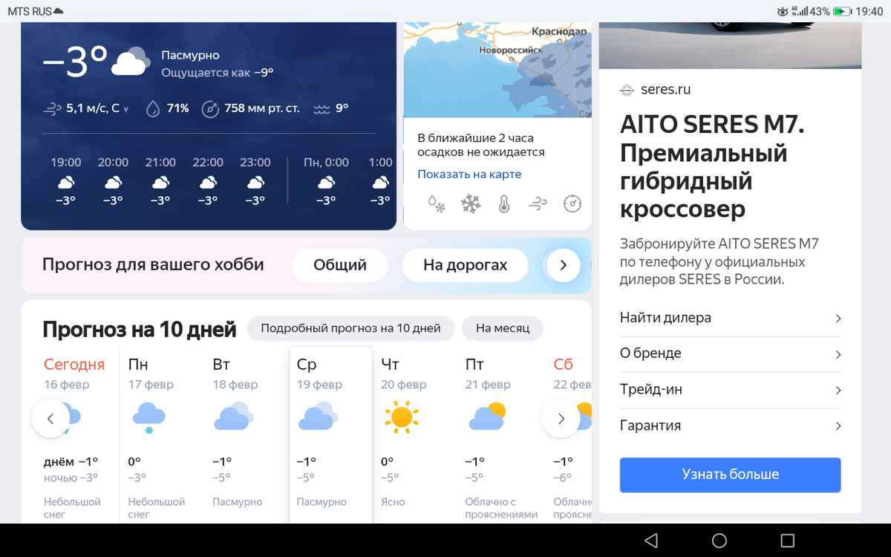
Task: Click the pressure gauge icon under the map
Action: 572,203
